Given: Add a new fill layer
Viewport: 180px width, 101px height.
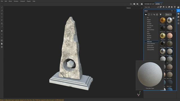Looking at the screenshot, I should point(166,7).
